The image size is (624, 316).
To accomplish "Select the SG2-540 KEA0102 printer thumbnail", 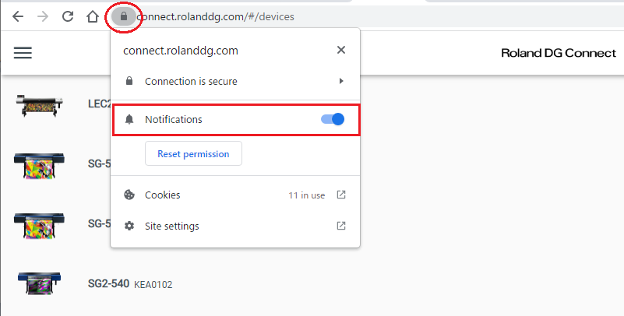I will [x=40, y=283].
